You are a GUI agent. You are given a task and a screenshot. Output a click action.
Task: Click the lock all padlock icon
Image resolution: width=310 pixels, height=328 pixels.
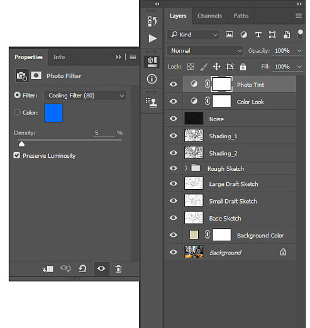pyautogui.click(x=243, y=67)
